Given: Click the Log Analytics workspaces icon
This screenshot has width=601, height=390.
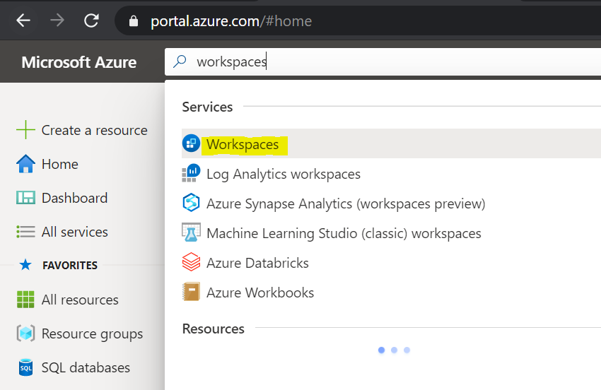Looking at the screenshot, I should pyautogui.click(x=191, y=173).
